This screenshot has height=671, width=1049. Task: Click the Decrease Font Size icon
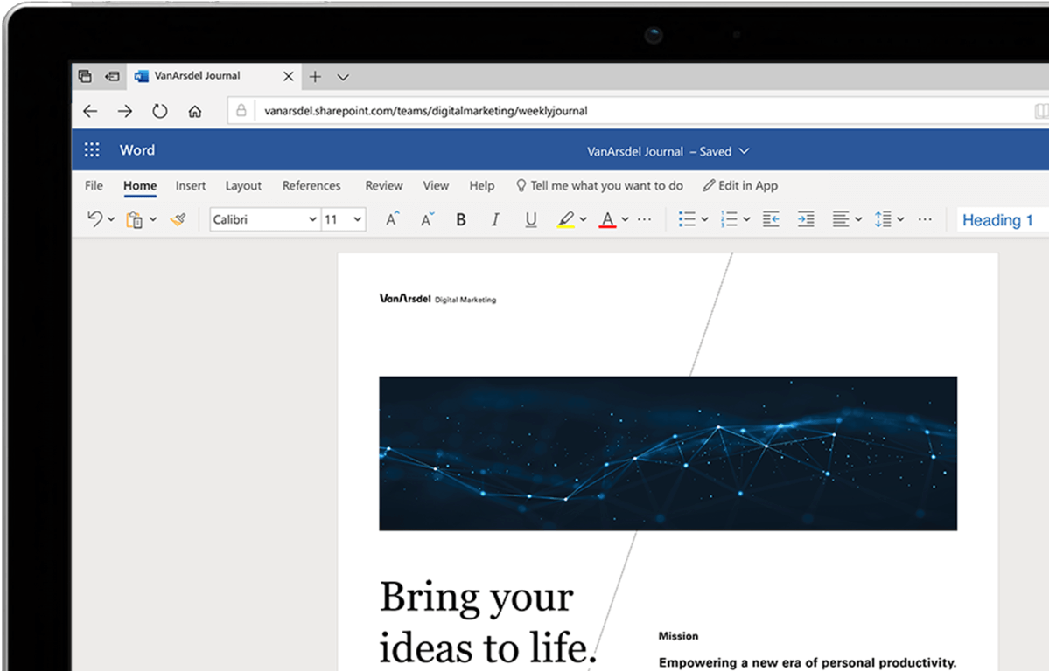click(x=426, y=219)
